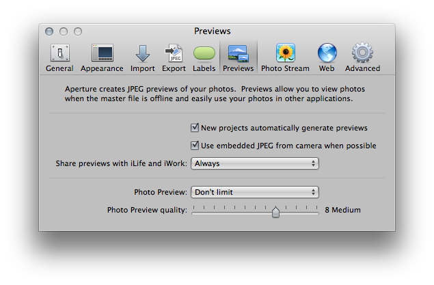The width and height of the screenshot is (434, 285).
Task: Open Export preferences JPEG icon
Action: pos(174,53)
